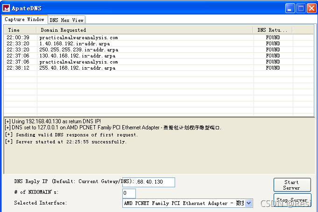Image resolution: width=318 pixels, height=212 pixels.
Task: Click the DNS Returned column header
Action: [x=273, y=30]
